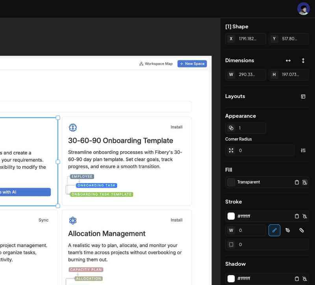315x285 pixels.
Task: Click the opacity icon in Appearance
Action: (x=231, y=128)
